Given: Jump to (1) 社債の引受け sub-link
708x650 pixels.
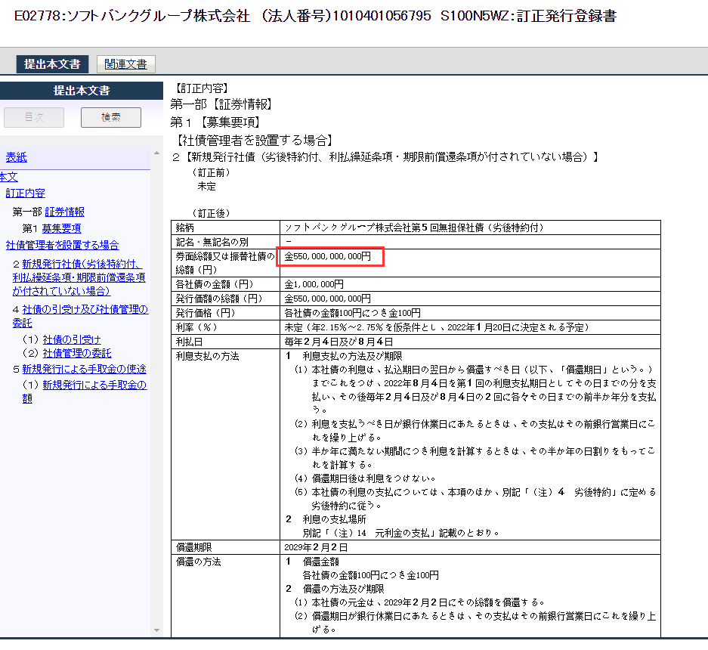Looking at the screenshot, I should (x=71, y=339).
